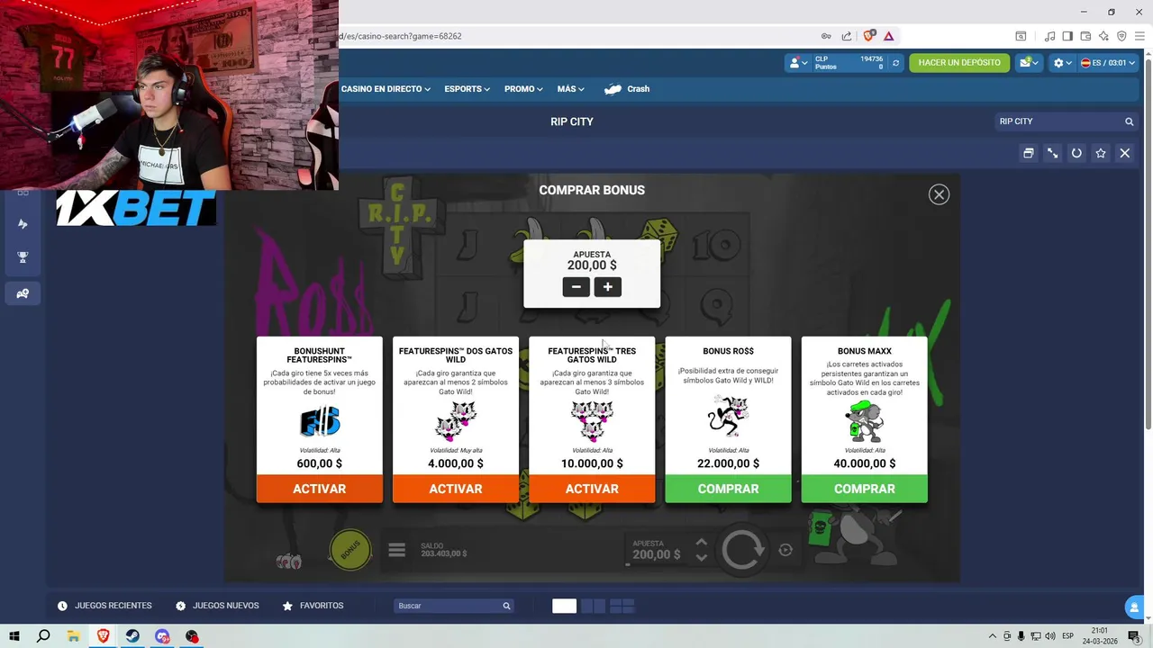Close the Comprar Bonus dialog
1153x648 pixels.
pyautogui.click(x=939, y=194)
